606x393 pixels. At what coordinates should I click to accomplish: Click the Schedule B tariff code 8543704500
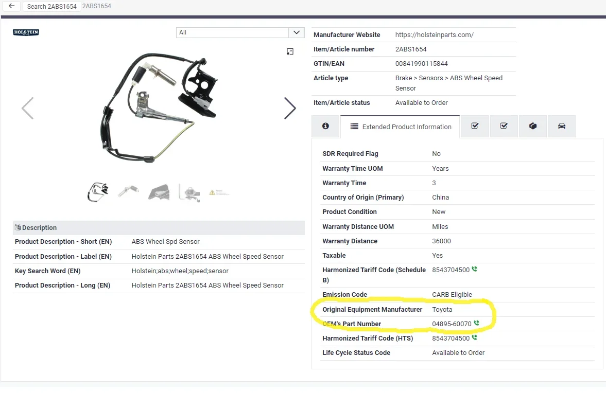click(x=451, y=270)
